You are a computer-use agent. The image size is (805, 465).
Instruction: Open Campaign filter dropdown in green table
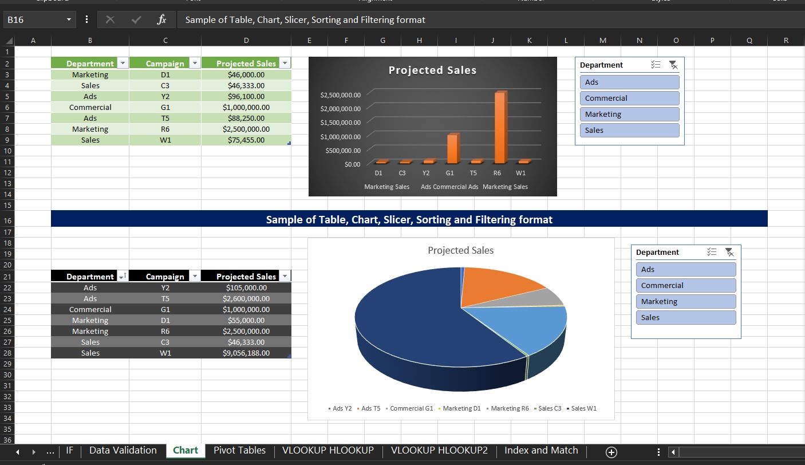coord(195,64)
